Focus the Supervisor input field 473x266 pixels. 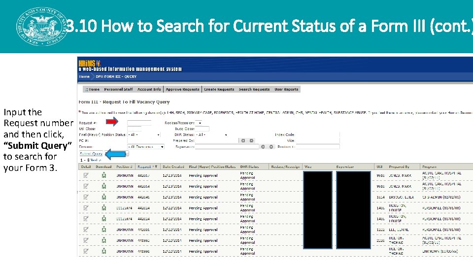pos(227,147)
